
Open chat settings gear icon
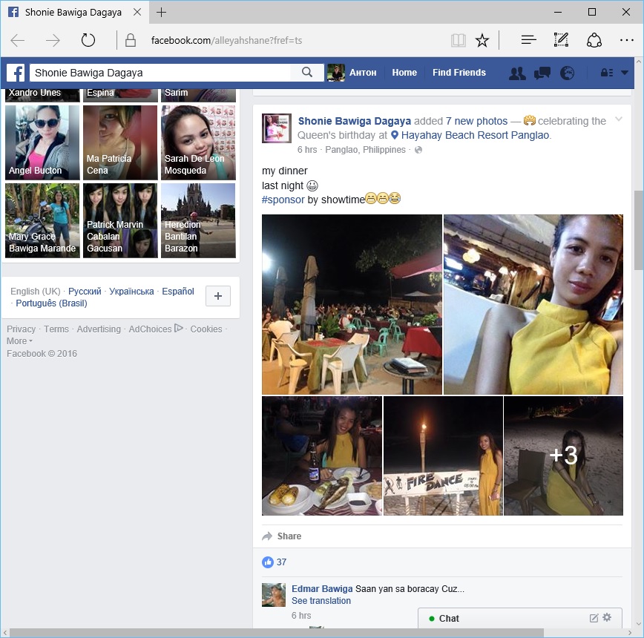click(x=607, y=618)
